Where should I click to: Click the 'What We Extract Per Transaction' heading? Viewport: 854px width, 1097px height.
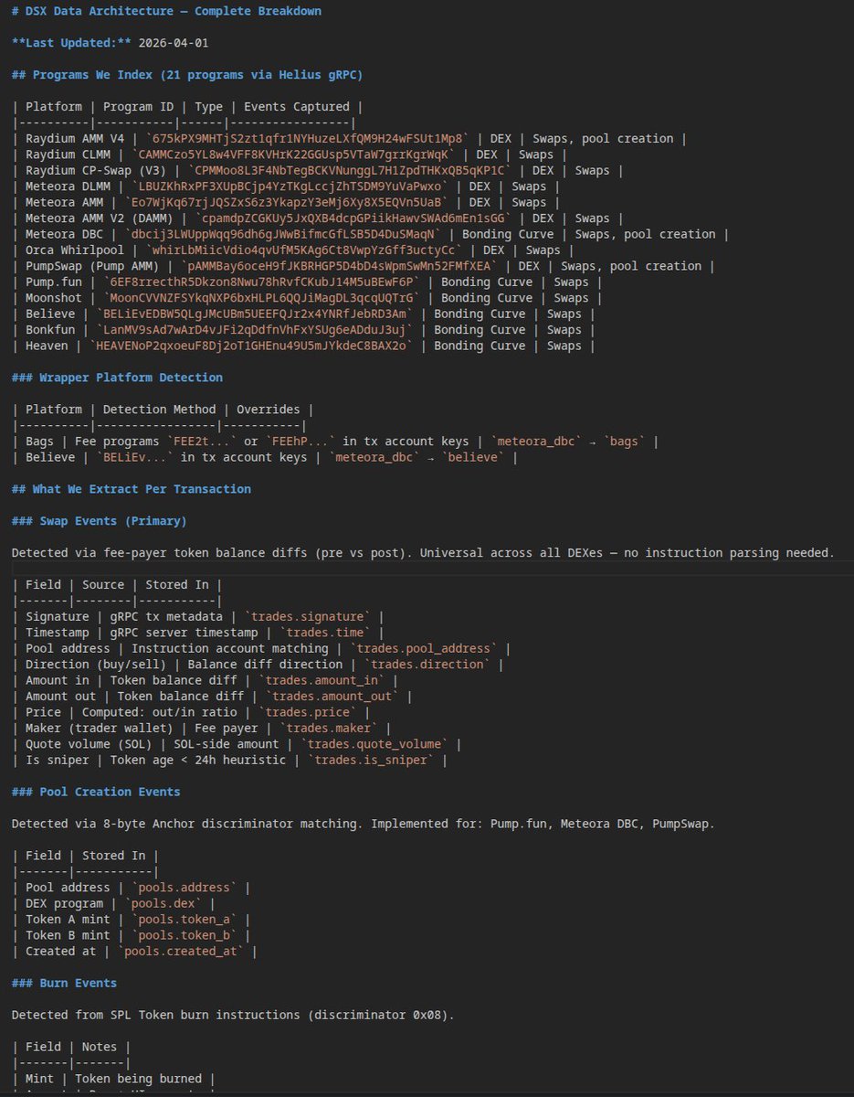131,489
